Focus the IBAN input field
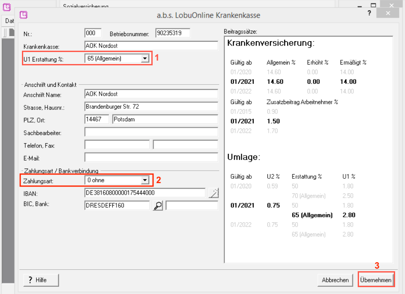This screenshot has height=294, width=405. click(x=145, y=193)
